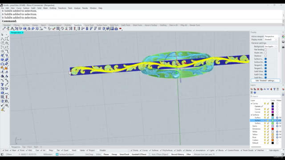285x160 pixels.
Task: Change the Dimension layer red color swatch
Action: click(x=273, y=129)
